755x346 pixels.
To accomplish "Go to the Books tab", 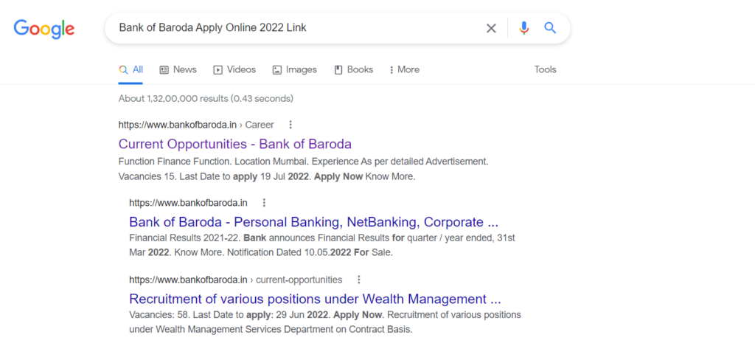I will (x=353, y=69).
